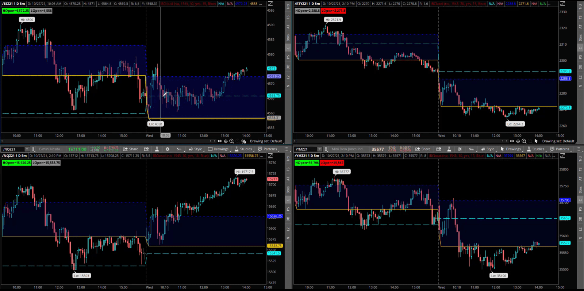Toggle the PS side tab beside /ESZ21
The width and height of the screenshot is (584, 291).
coord(288,57)
